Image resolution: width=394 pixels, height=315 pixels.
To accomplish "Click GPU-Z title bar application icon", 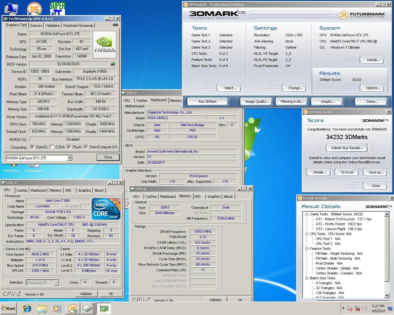I will pos(5,19).
